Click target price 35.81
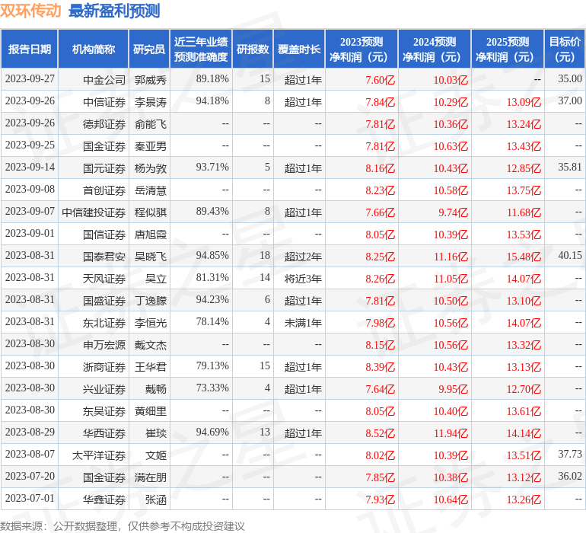Screen dimensions: 586x533 [570, 168]
